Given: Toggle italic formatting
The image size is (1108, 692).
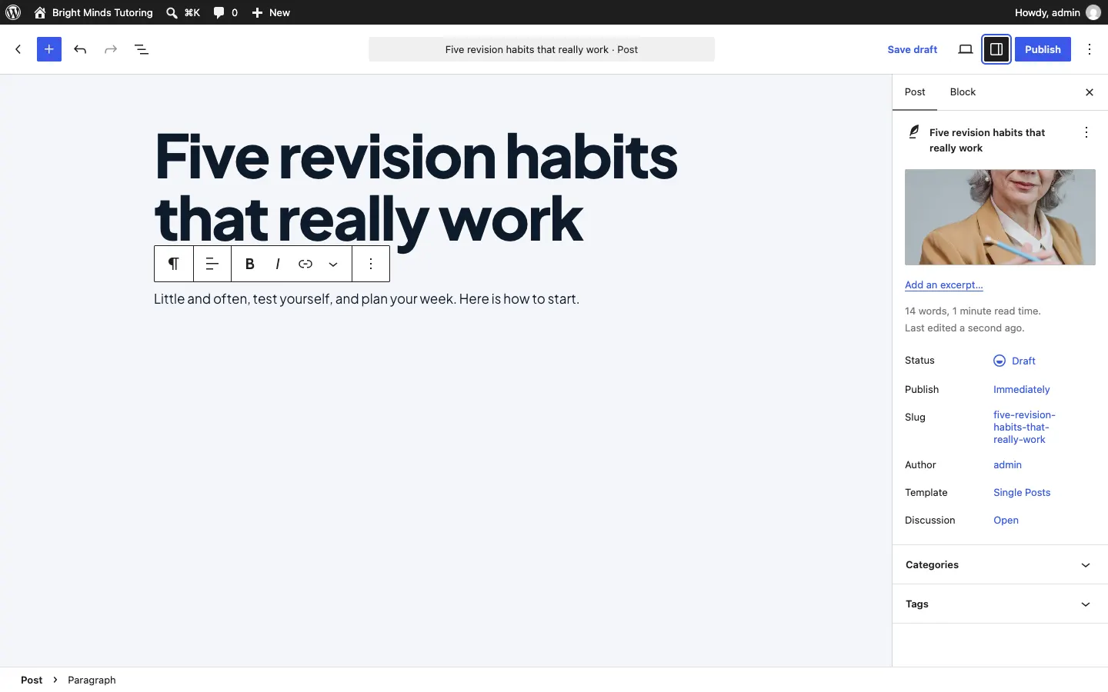Looking at the screenshot, I should click(277, 264).
